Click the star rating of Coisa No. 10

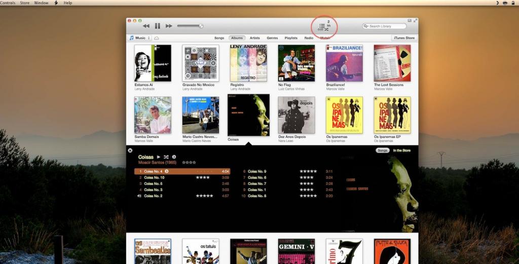coord(203,178)
